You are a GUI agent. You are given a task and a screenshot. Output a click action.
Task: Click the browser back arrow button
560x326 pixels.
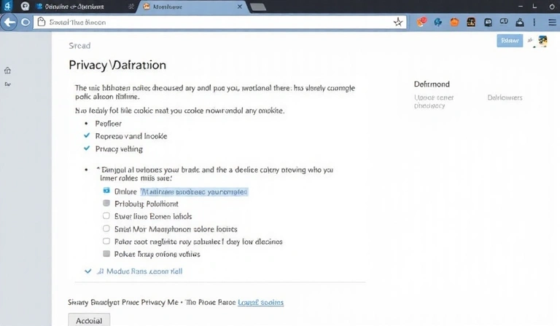pyautogui.click(x=9, y=23)
